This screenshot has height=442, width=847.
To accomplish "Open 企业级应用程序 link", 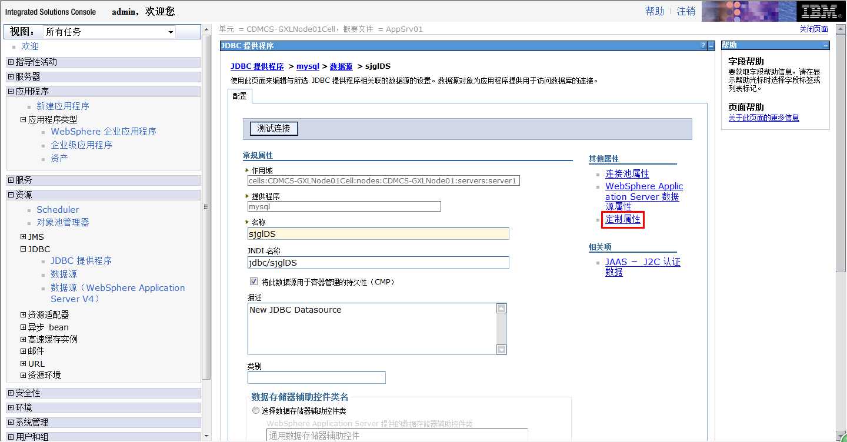I will click(81, 145).
